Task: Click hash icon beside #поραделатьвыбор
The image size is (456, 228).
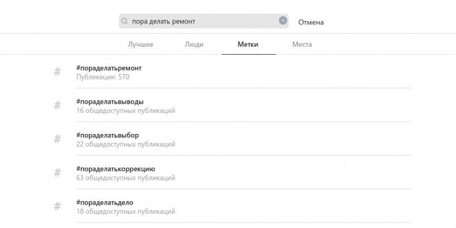Action: pos(58,139)
